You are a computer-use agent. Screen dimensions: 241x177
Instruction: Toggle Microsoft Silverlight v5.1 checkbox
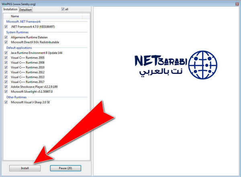(x=6, y=92)
